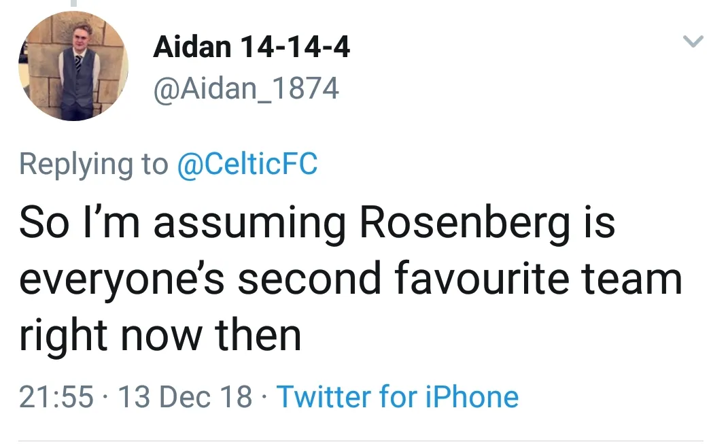Open Aidan's profile picture

pos(73,66)
